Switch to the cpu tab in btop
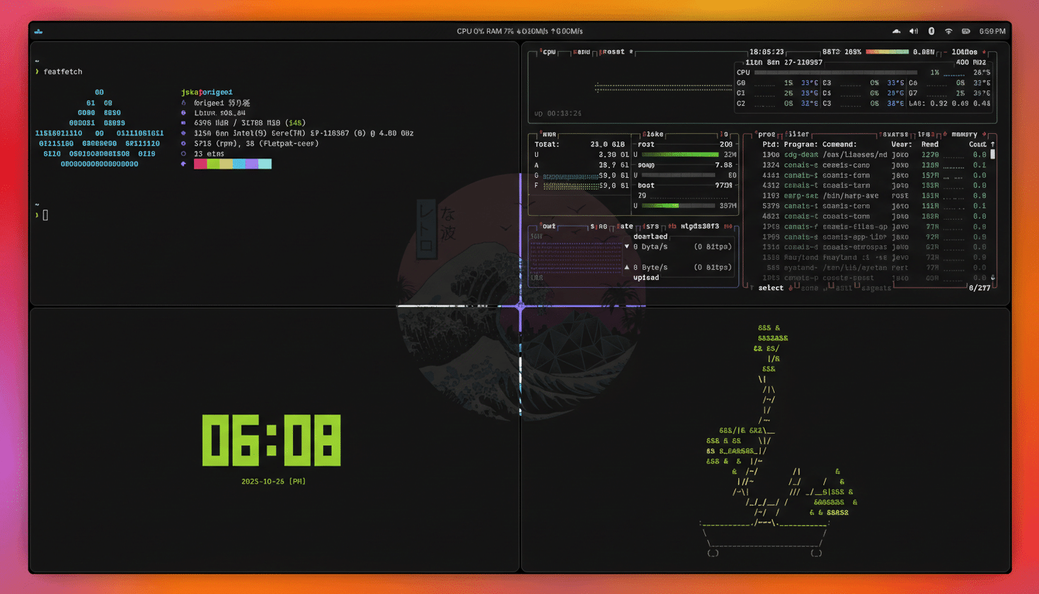The width and height of the screenshot is (1039, 594). tap(548, 52)
